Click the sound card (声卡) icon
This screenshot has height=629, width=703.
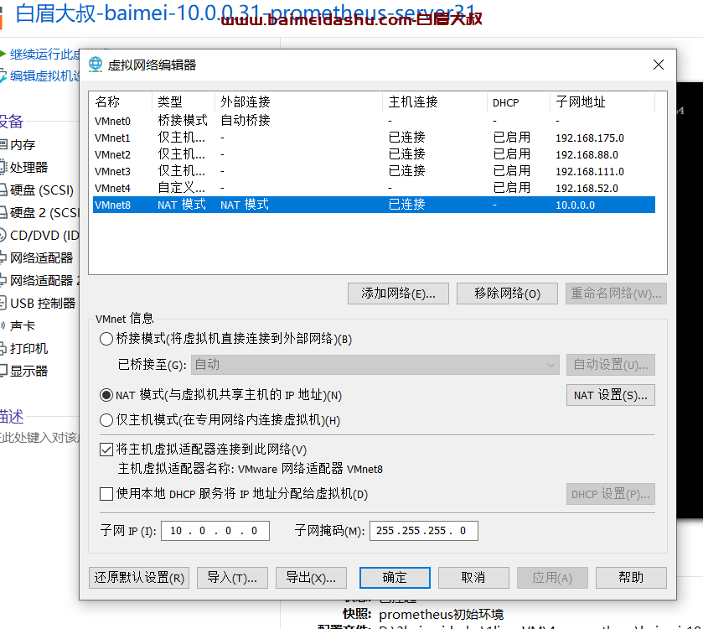click(3, 325)
